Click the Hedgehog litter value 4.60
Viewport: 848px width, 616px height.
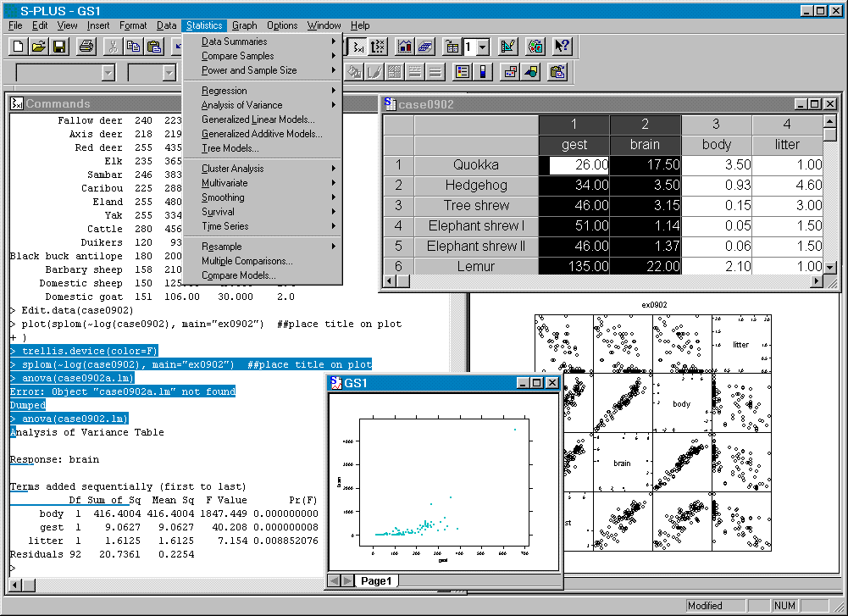pos(788,185)
